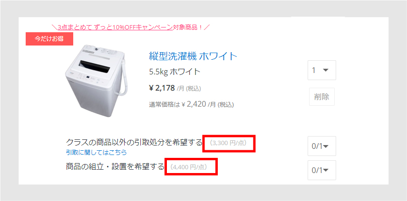
Task: Click the ¥ 2,178 monthly price
Action: tap(162, 88)
